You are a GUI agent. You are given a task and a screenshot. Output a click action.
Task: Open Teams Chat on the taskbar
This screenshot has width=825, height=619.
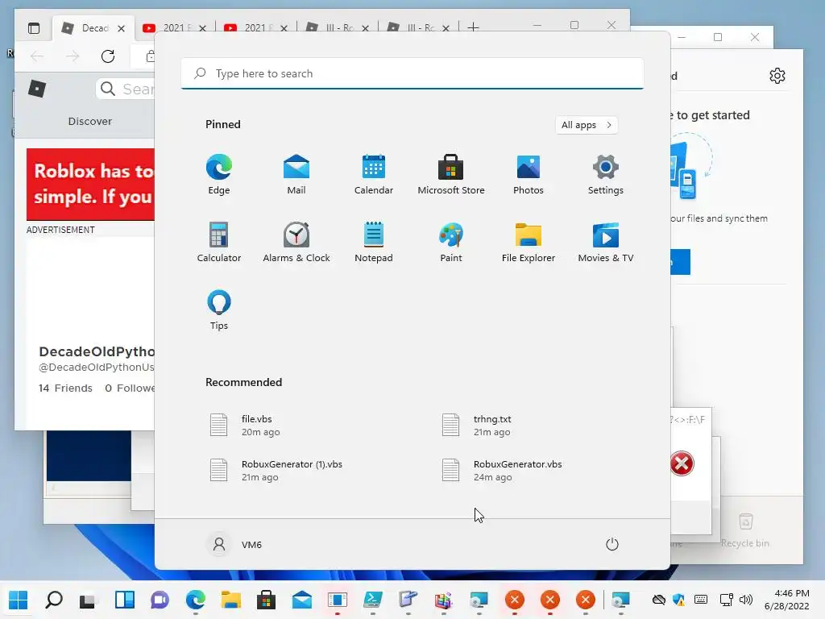click(x=160, y=600)
